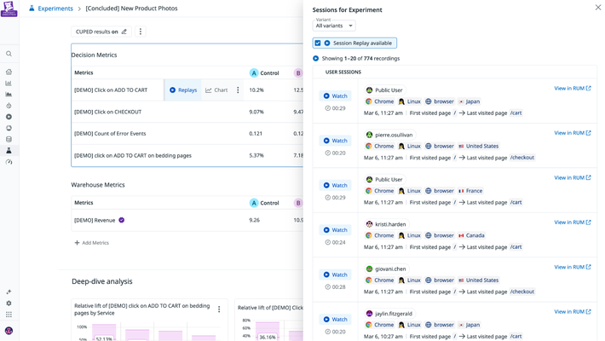Open the Experiments flask icon in sidebar
Image resolution: width=605 pixels, height=341 pixels.
click(x=9, y=150)
